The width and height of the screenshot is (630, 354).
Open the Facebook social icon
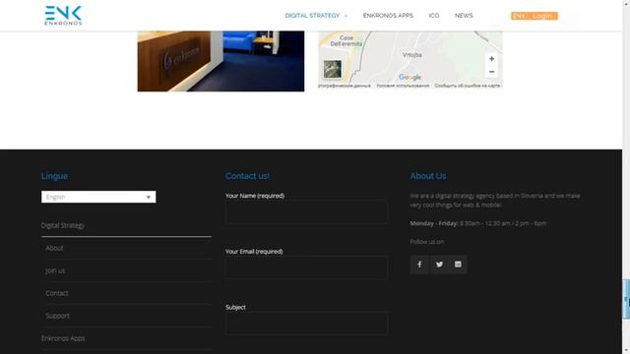coord(419,265)
